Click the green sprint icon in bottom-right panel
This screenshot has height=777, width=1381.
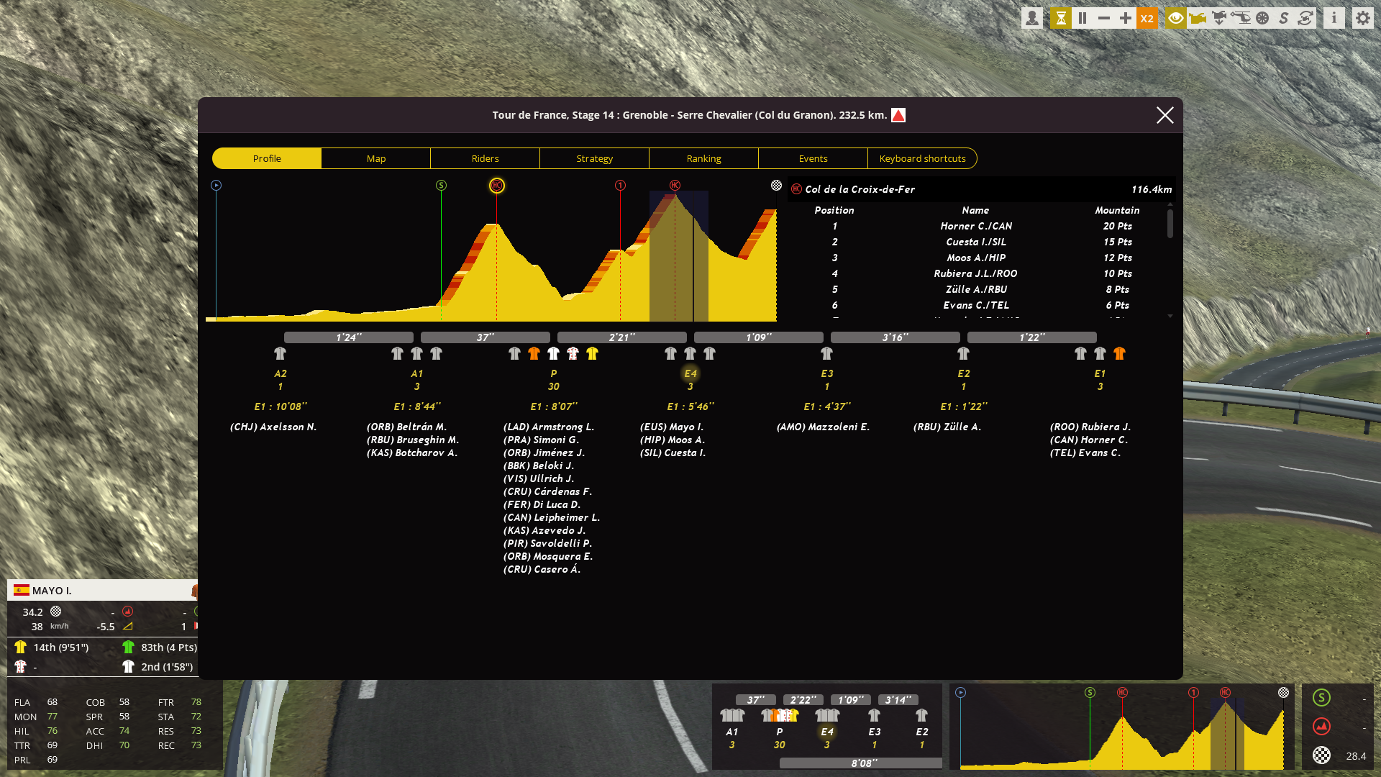(1321, 697)
